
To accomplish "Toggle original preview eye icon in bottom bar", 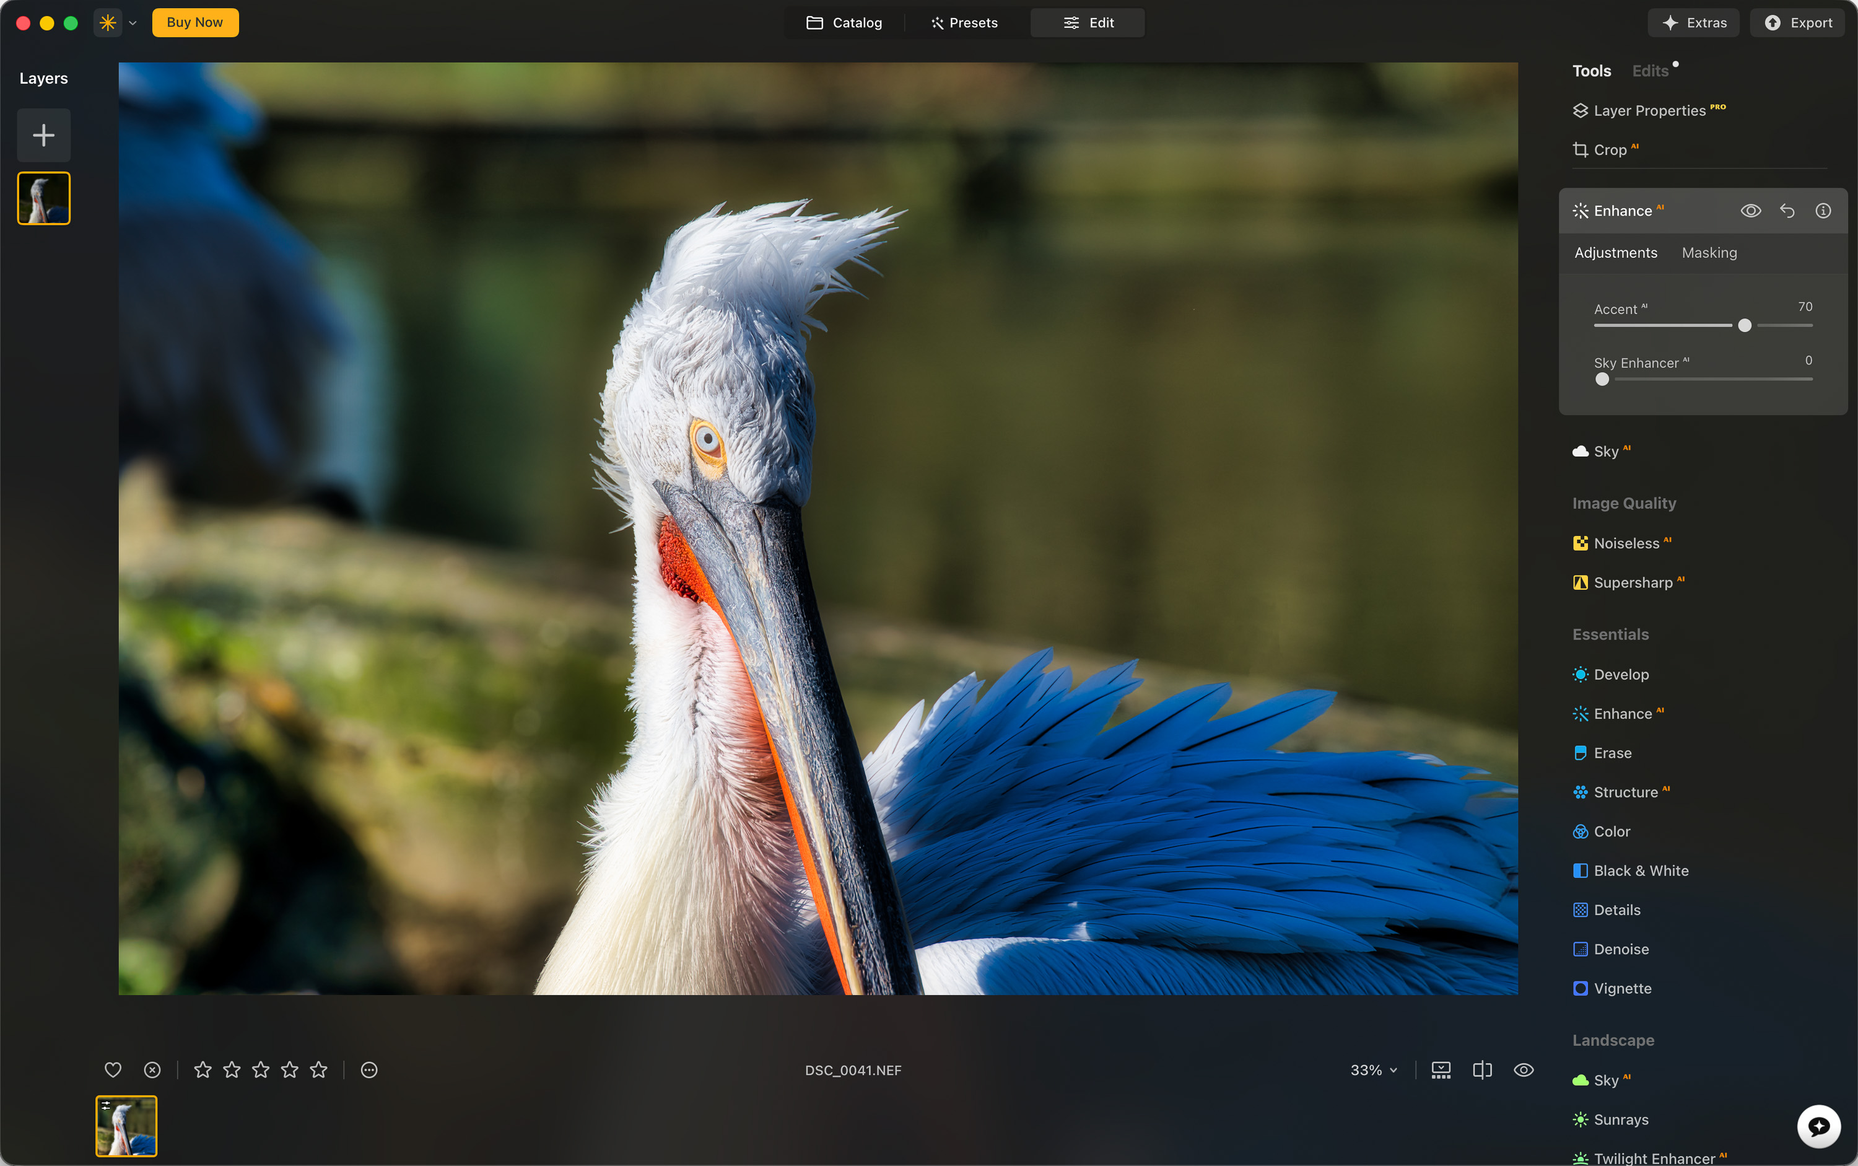I will tap(1524, 1071).
